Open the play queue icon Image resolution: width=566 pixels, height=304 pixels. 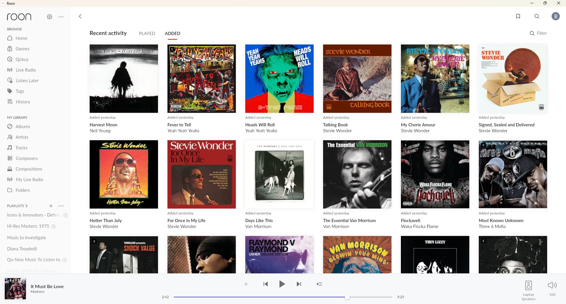(x=319, y=284)
